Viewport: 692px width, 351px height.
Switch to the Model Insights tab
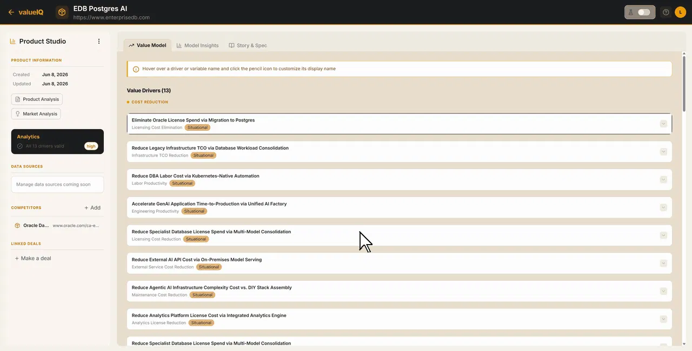(x=197, y=45)
